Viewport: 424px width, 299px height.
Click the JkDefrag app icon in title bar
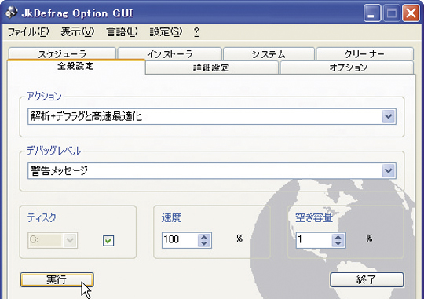(12, 13)
